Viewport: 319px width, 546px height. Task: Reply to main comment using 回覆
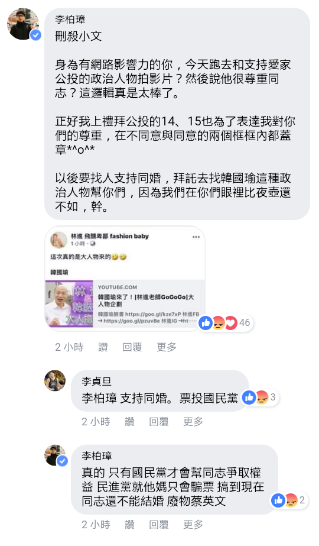click(132, 347)
